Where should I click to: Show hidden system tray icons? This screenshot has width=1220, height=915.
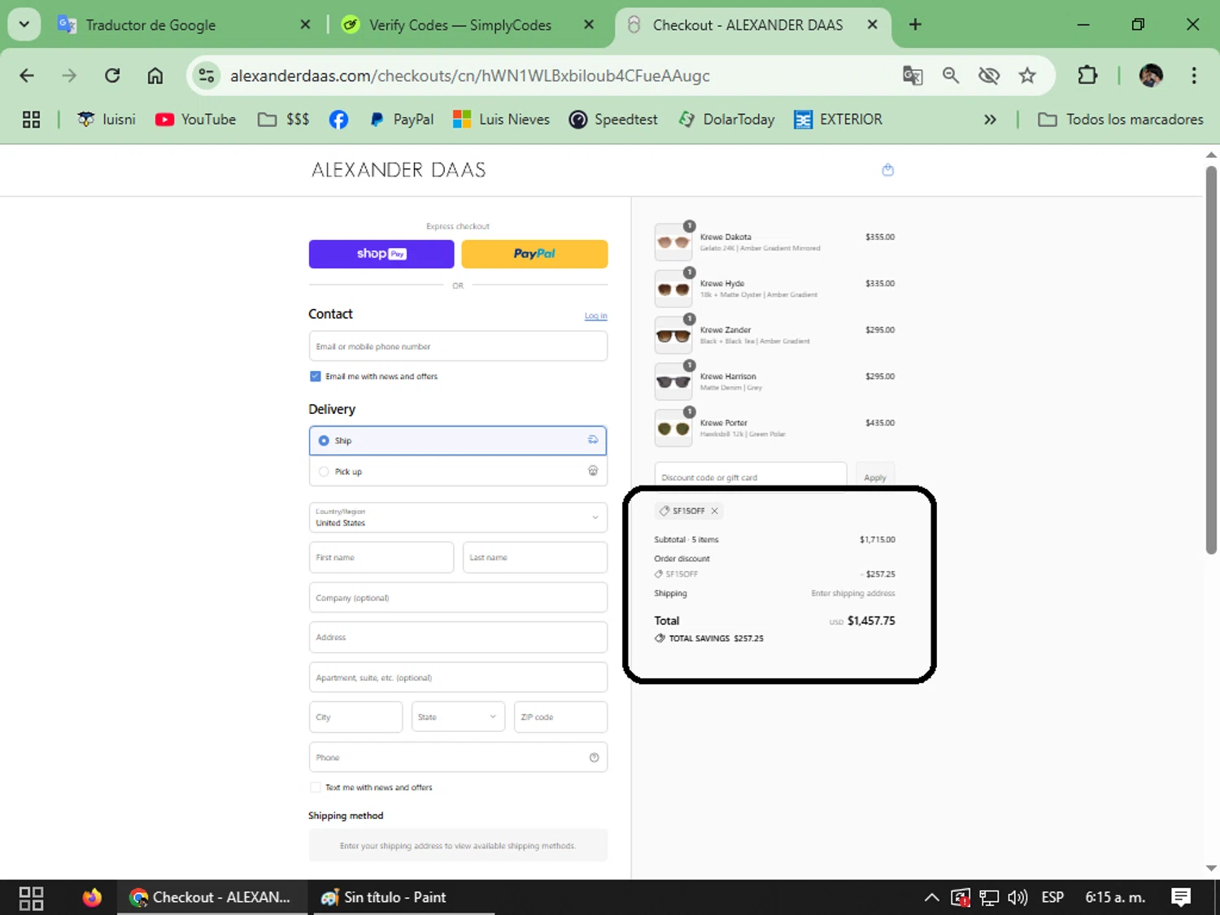(932, 897)
